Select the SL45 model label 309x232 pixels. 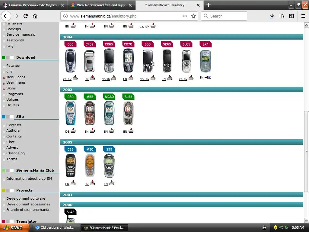click(70, 212)
